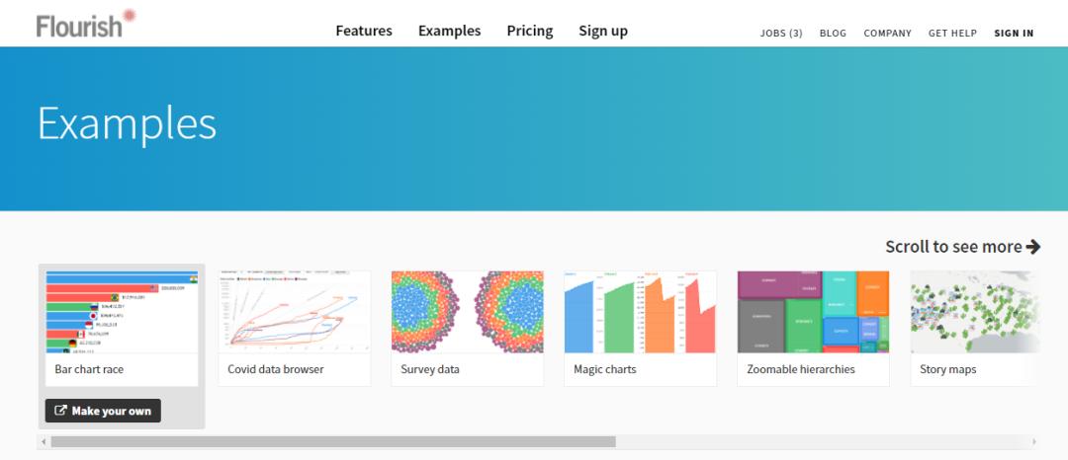Click the Get Help link
This screenshot has height=460, width=1068.
click(x=952, y=33)
